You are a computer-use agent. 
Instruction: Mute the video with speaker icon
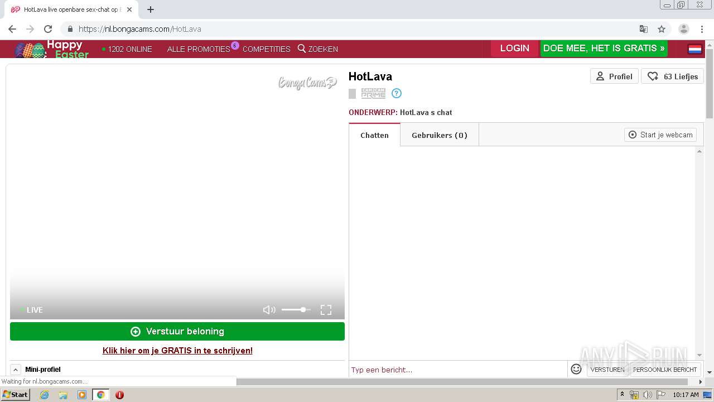click(269, 310)
